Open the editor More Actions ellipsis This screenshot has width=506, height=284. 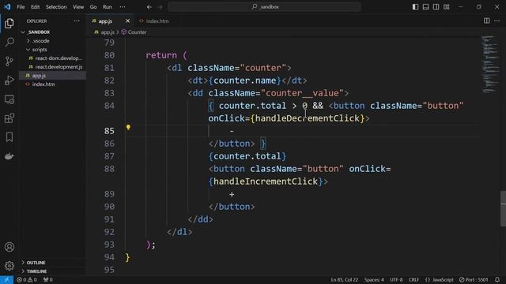pyautogui.click(x=497, y=21)
